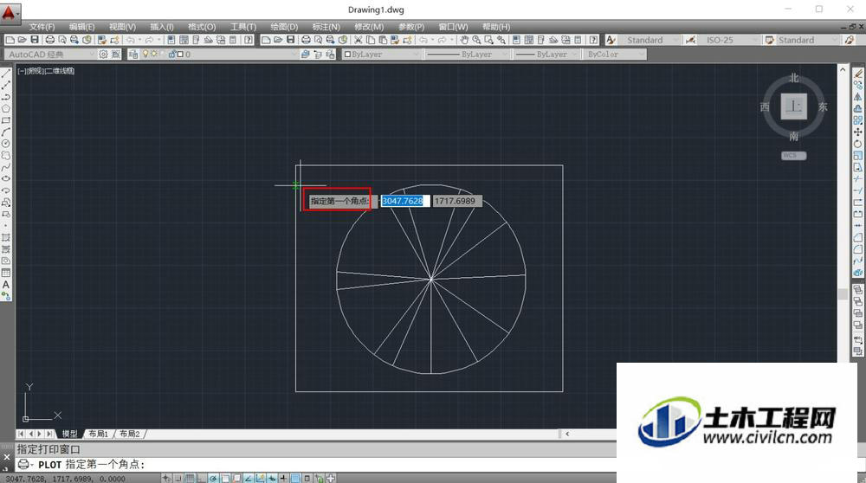The image size is (866, 483).
Task: Choose the Spline draw tool
Action: (6, 167)
